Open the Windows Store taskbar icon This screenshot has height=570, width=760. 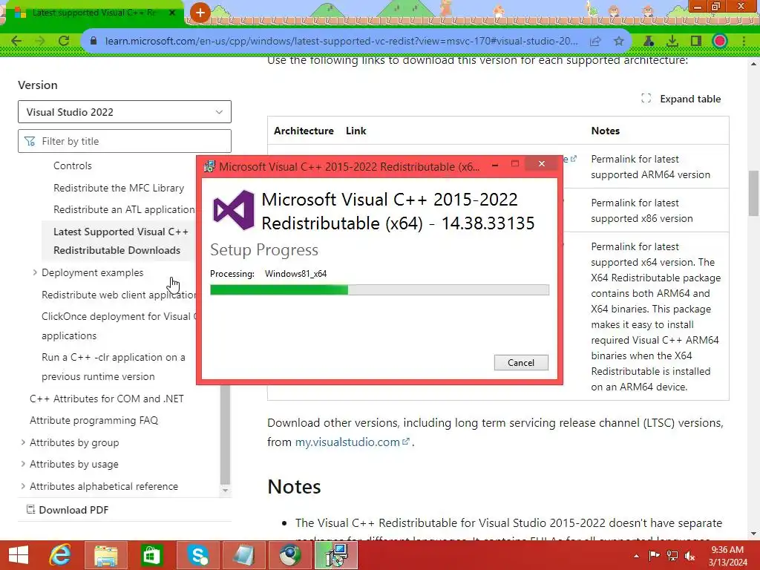(x=151, y=555)
